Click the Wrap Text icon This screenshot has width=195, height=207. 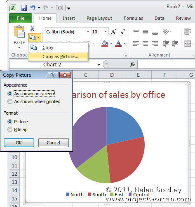(x=188, y=32)
